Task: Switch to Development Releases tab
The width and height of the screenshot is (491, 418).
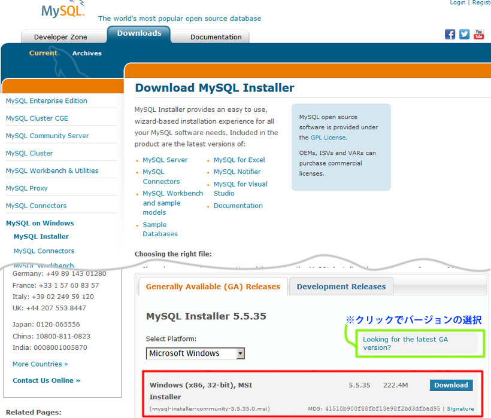Action: [x=341, y=286]
